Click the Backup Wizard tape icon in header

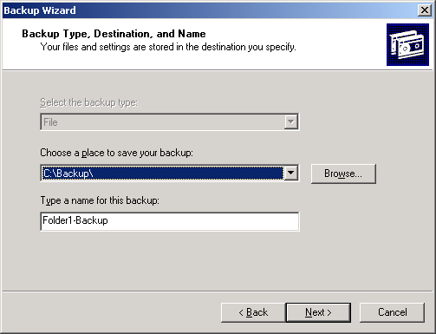coord(407,44)
